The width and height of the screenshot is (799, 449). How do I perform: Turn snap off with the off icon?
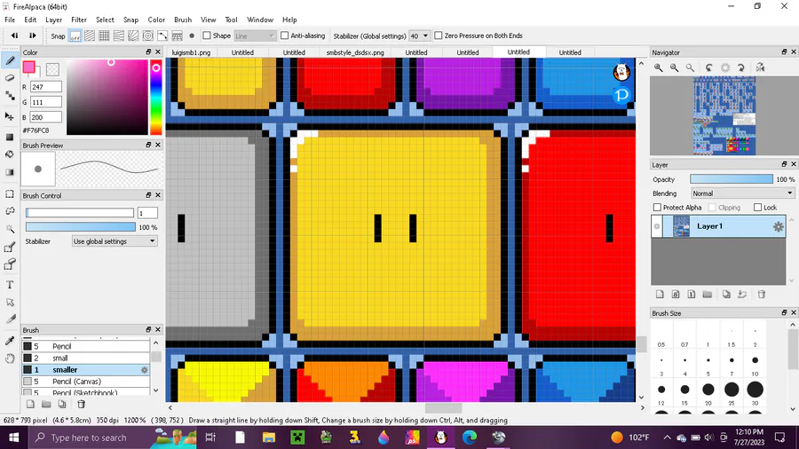(x=75, y=35)
